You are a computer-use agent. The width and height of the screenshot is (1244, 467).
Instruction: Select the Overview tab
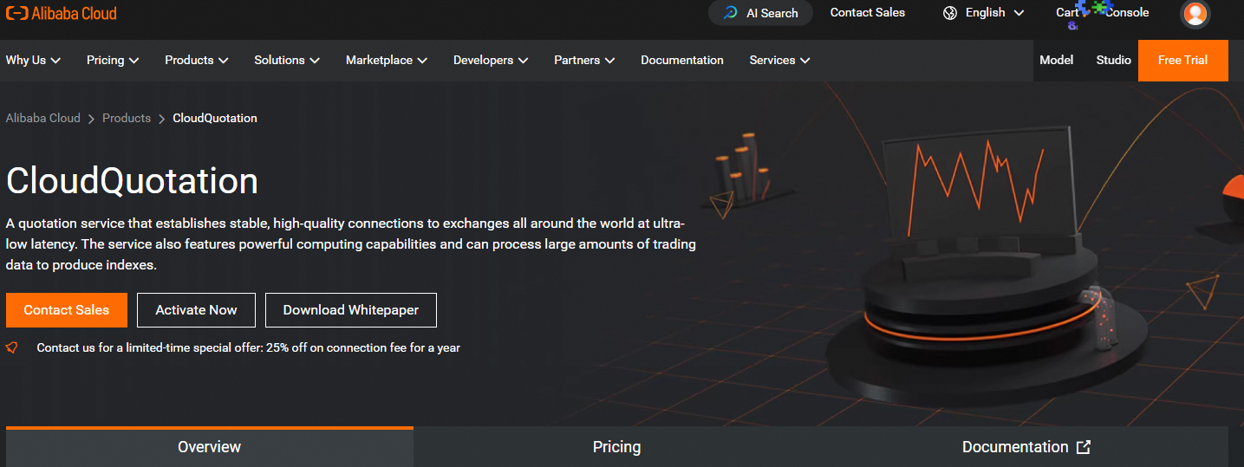pyautogui.click(x=210, y=447)
